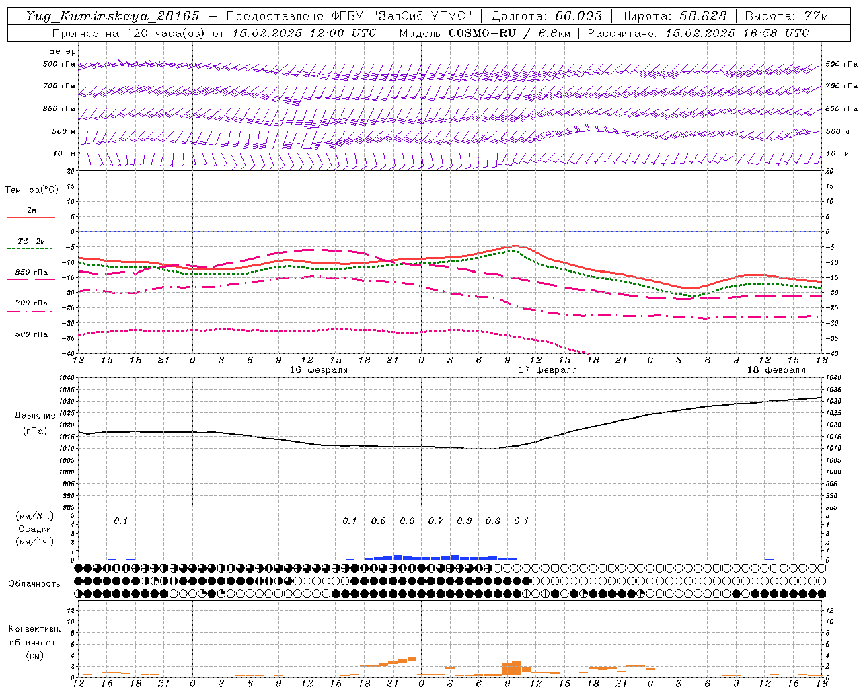Click the latitude value 58.828
The width and height of the screenshot is (861, 689).
703,16
